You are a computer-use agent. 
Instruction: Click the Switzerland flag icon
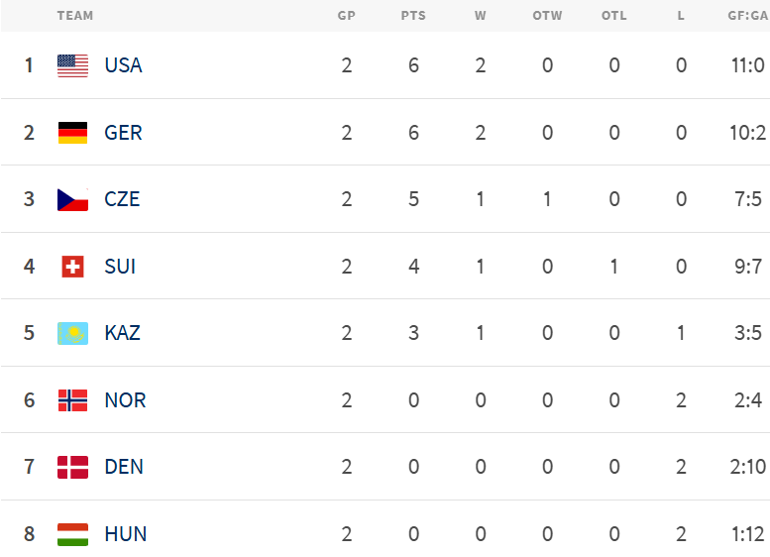tap(72, 267)
